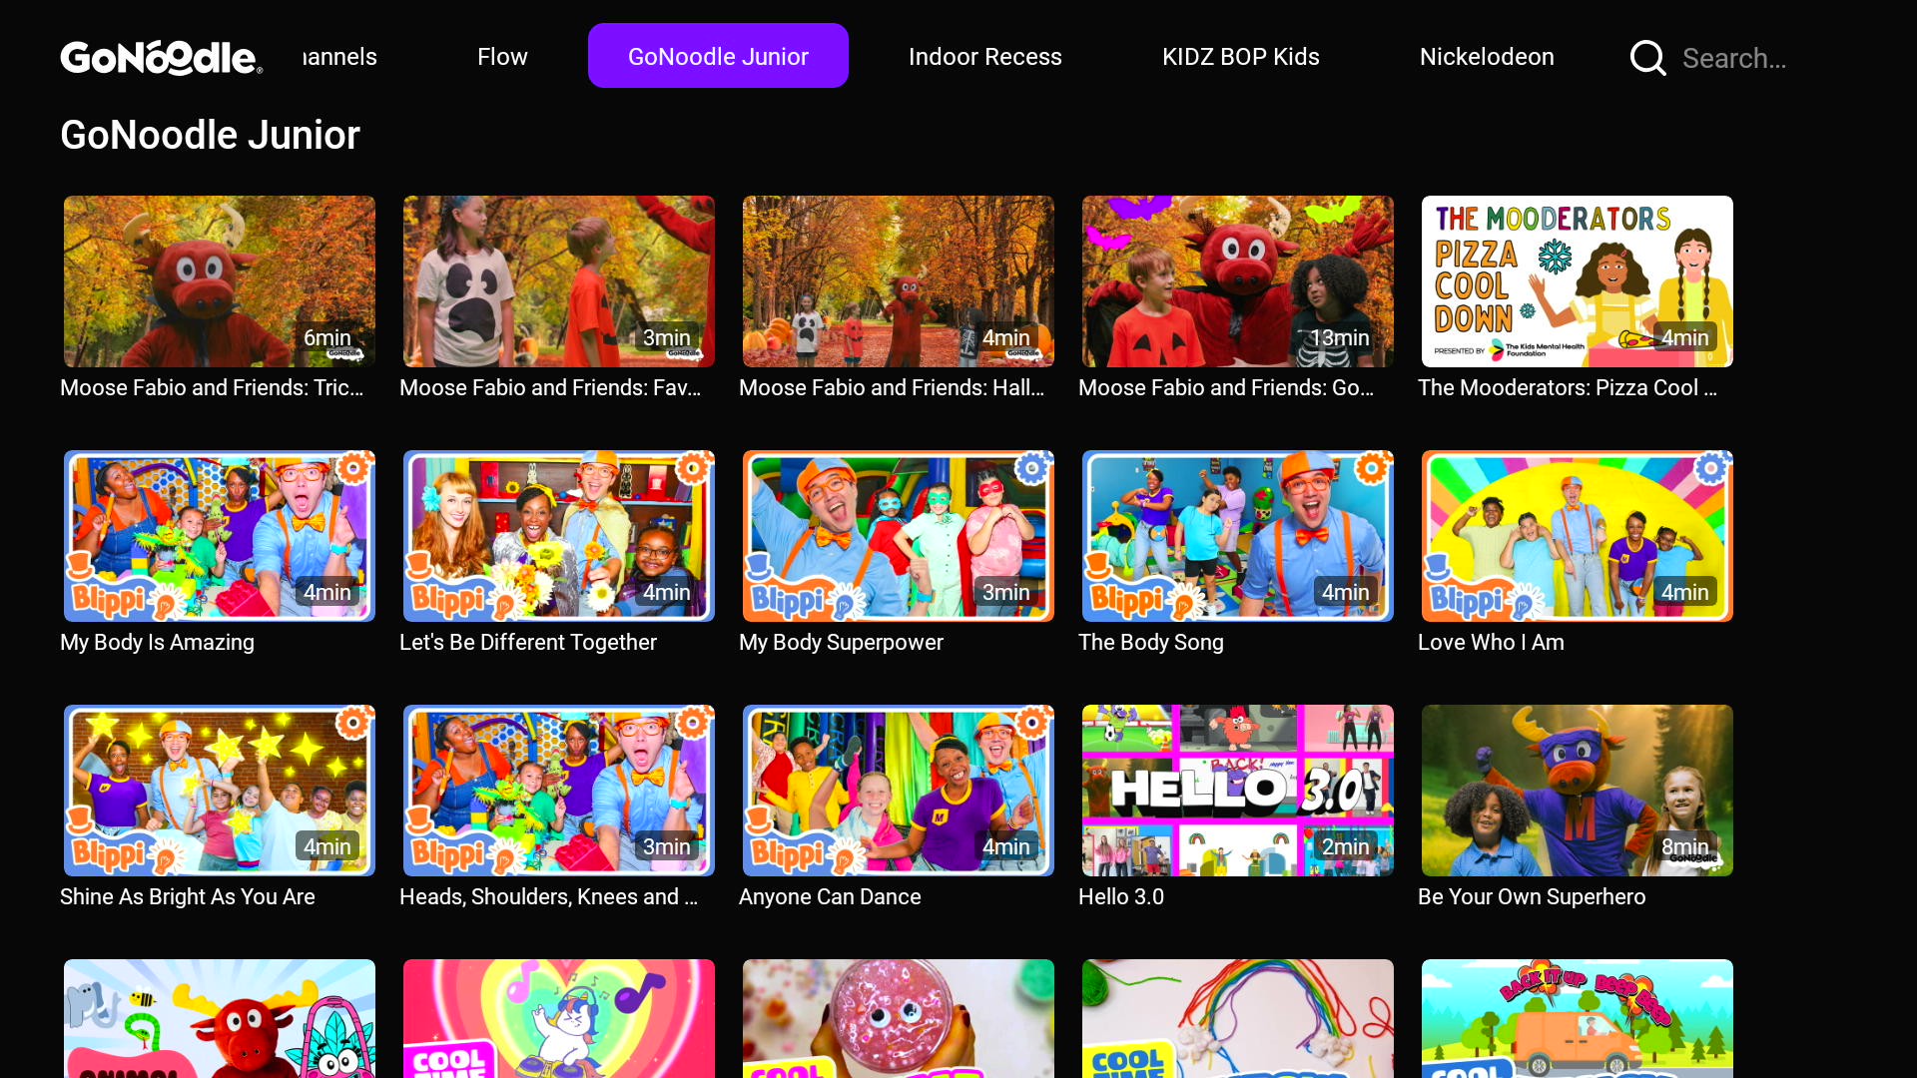
Task: Select the Nickelodeon channel
Action: [x=1487, y=56]
